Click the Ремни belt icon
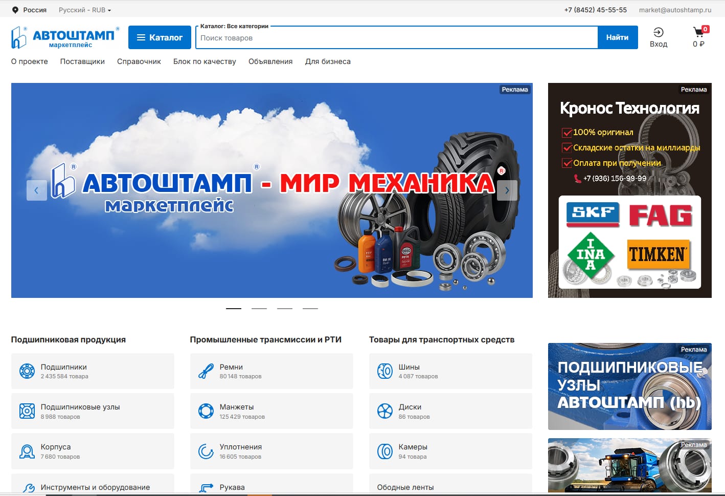The height and width of the screenshot is (496, 725). (206, 371)
